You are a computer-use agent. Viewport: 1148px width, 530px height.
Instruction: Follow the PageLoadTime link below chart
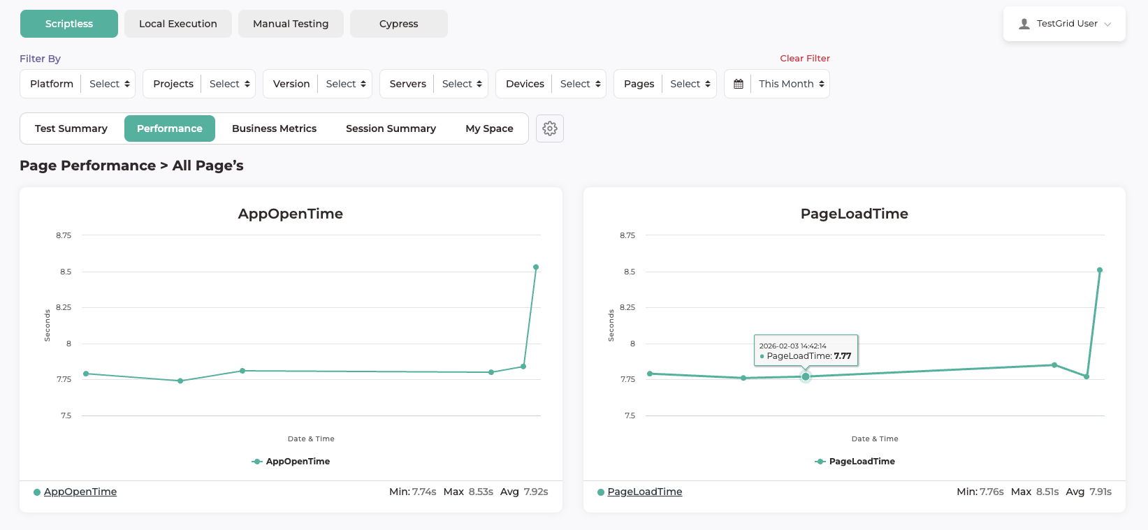[x=644, y=492]
